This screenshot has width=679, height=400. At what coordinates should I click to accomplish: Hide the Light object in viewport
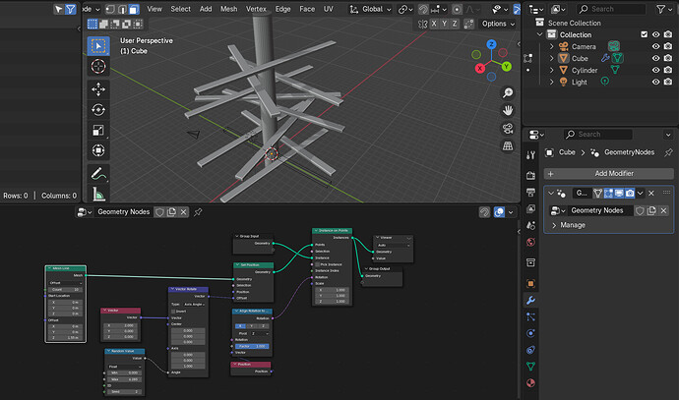click(655, 82)
